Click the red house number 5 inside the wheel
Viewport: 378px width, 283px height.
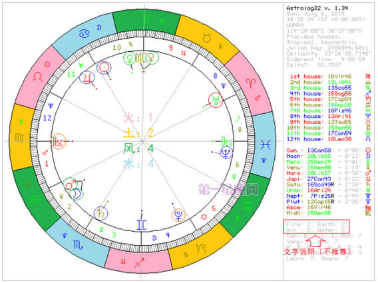(214, 208)
